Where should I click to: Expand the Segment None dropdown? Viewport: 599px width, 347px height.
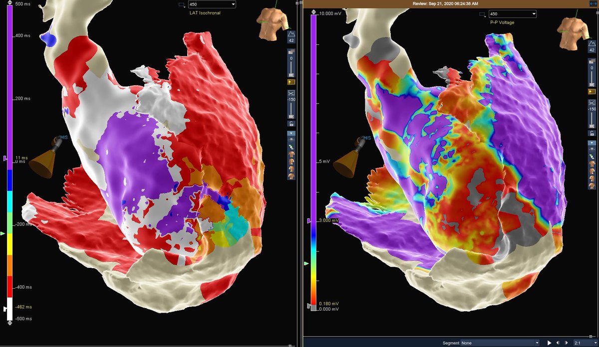pos(500,343)
